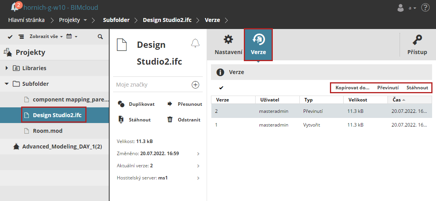Open the calendar filter dropdown
The image size is (436, 201).
click(72, 36)
